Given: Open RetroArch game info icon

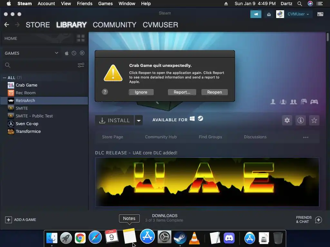Looking at the screenshot, I should point(301,120).
